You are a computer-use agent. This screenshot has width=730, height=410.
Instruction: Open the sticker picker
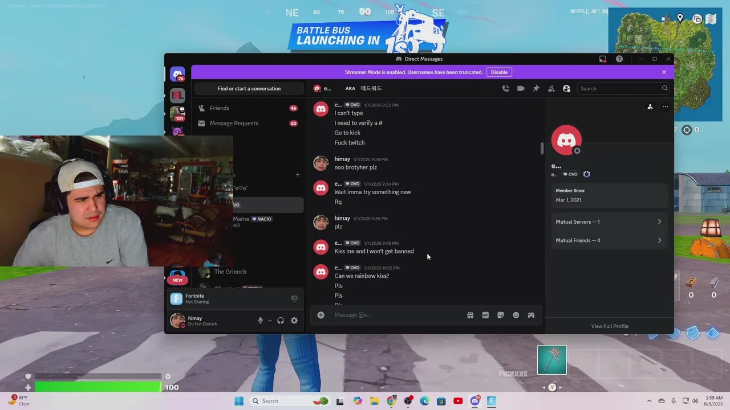coord(501,315)
